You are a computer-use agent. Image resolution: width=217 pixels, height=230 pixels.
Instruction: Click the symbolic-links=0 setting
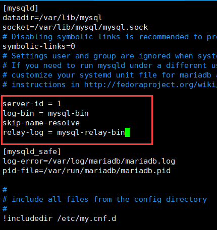click(39, 46)
